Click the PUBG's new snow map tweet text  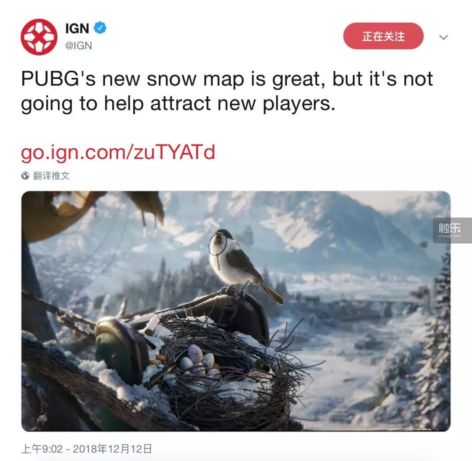click(227, 91)
